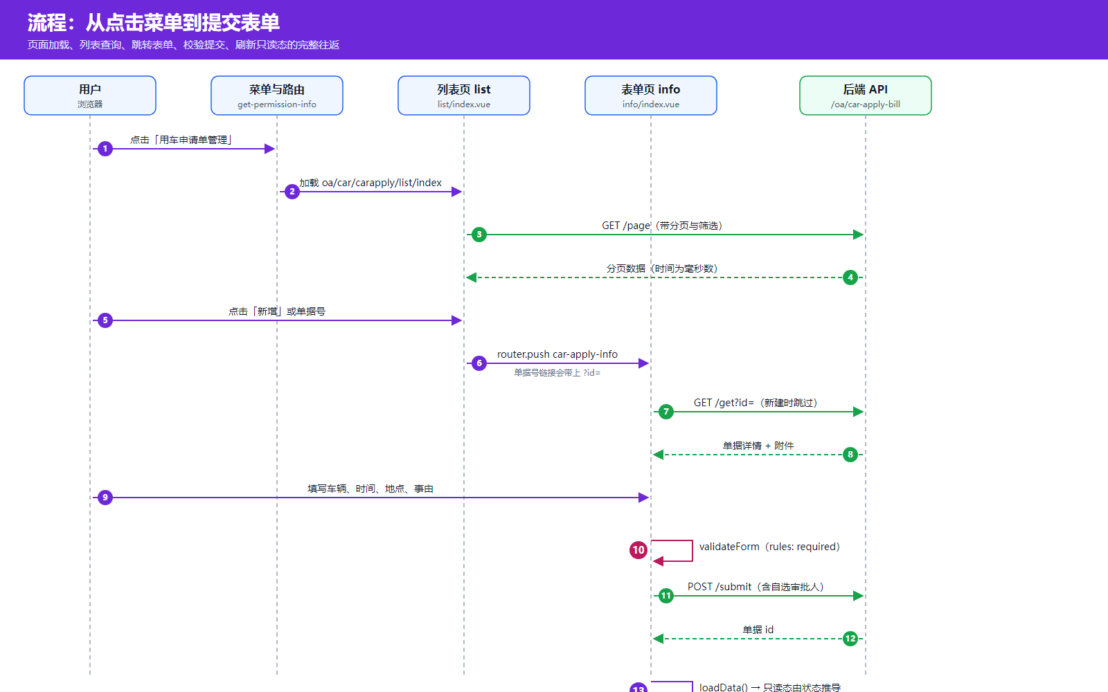Select the 表单页 info participant box
The image size is (1108, 692).
click(651, 95)
